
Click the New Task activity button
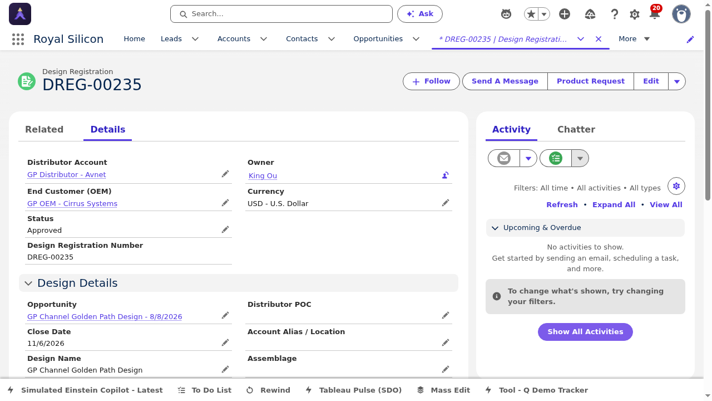[x=556, y=159]
